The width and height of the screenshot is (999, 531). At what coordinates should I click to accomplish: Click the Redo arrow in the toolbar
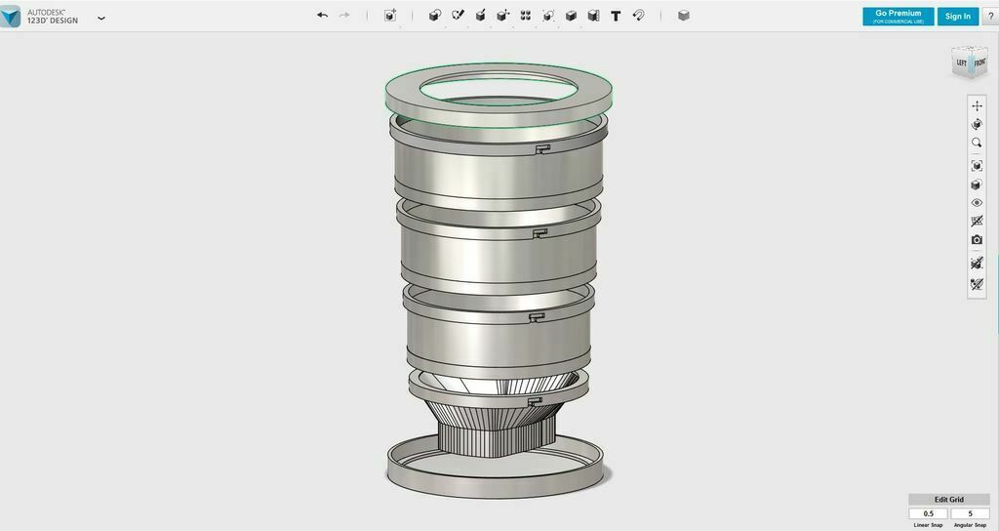point(344,16)
